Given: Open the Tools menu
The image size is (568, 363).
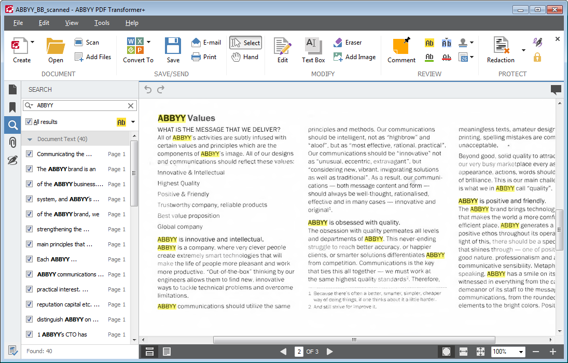Looking at the screenshot, I should 102,23.
